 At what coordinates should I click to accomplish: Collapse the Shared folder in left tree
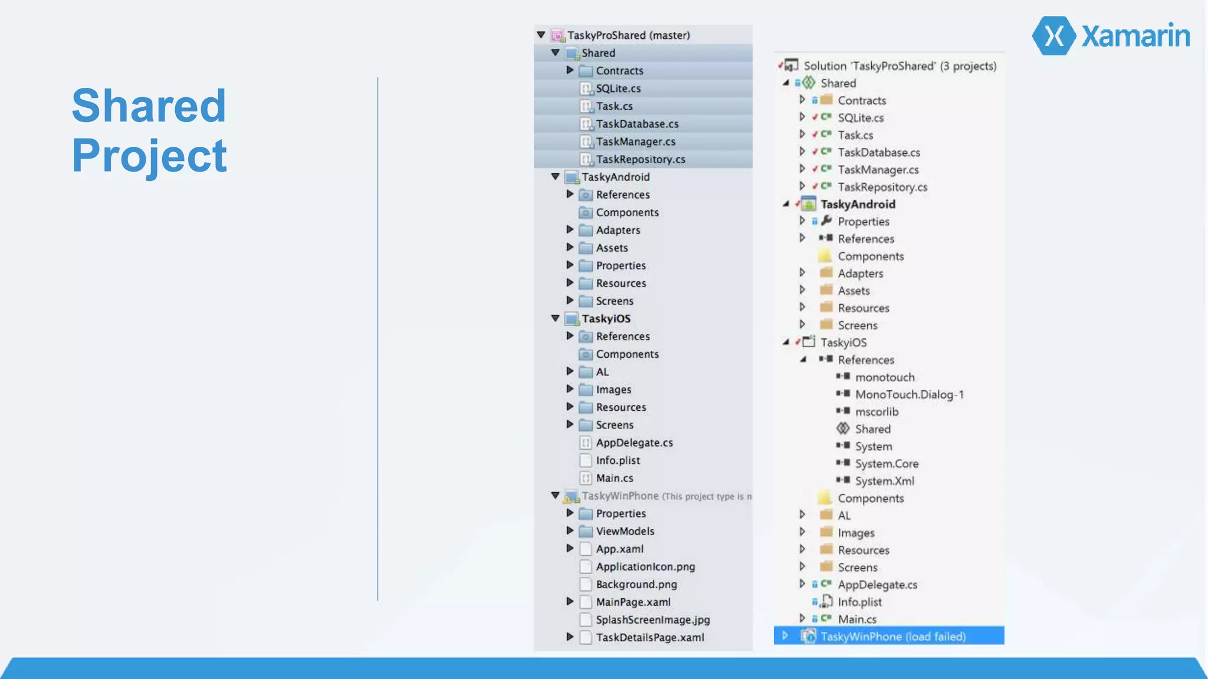555,52
